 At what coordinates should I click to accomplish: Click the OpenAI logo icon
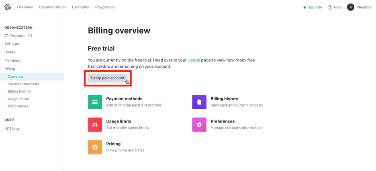click(8, 7)
